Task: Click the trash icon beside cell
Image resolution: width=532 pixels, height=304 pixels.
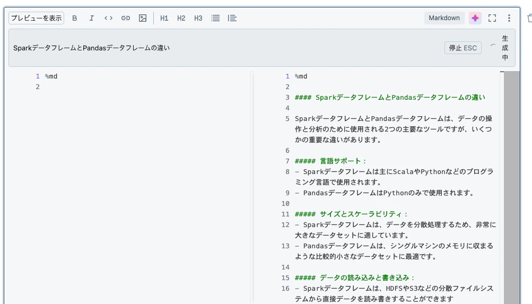Action: click(530, 18)
